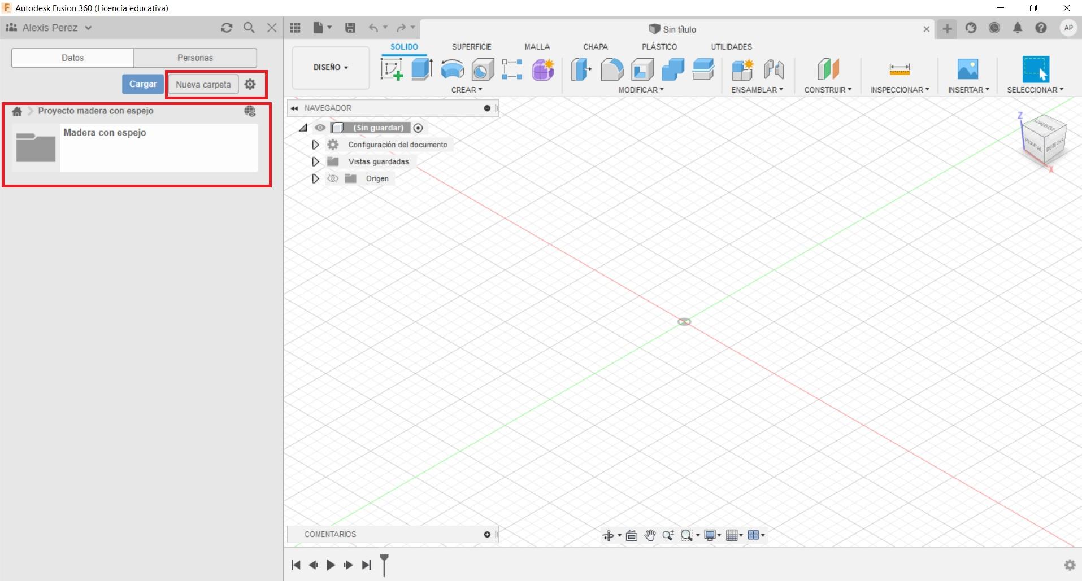Click the Look At icon in navigation bar
Screen dimensions: 1082x581
click(x=632, y=535)
